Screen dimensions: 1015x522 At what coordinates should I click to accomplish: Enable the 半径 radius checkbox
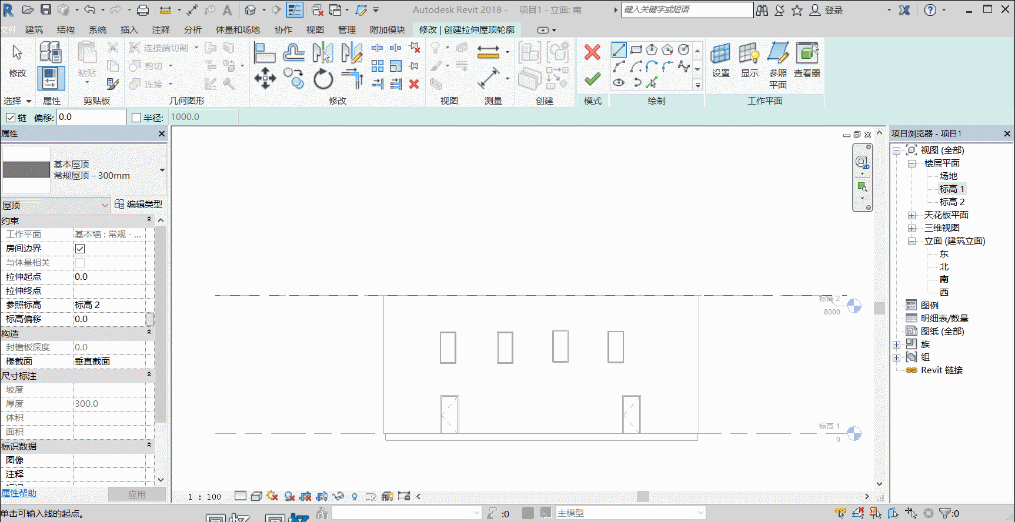[x=136, y=118]
